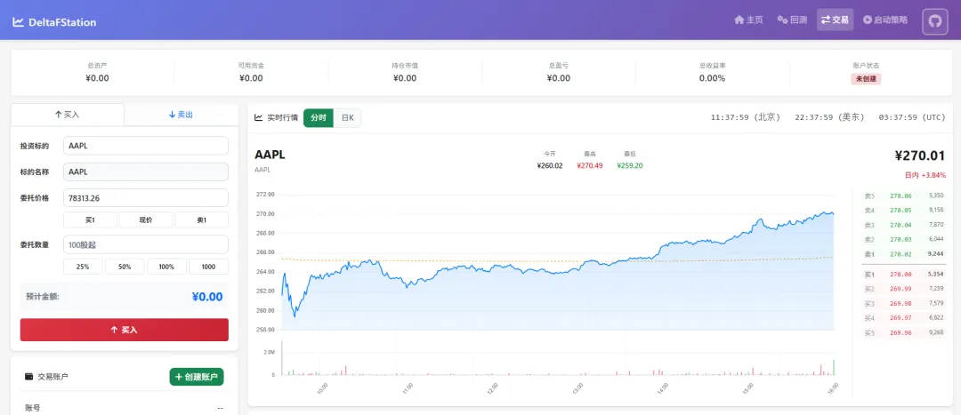Click the 卖2 order book row
Screen dimensions: 961x415
click(904, 239)
